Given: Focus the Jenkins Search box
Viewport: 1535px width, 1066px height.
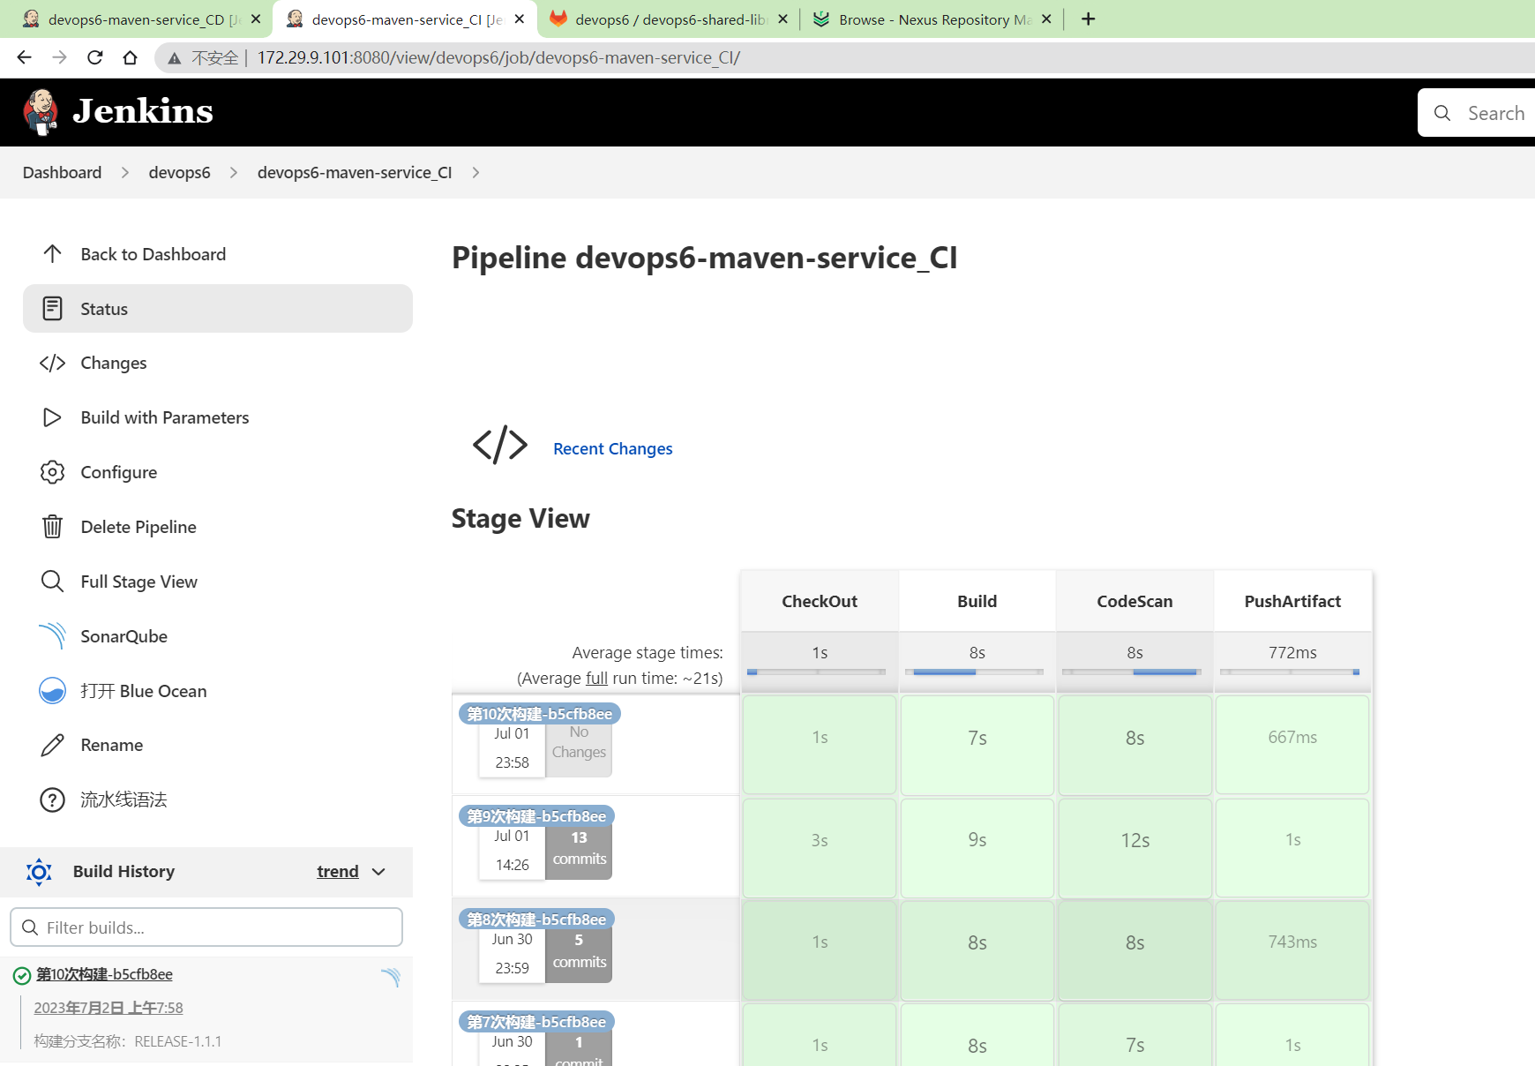Looking at the screenshot, I should click(1476, 113).
